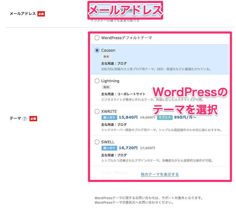
Task: Click the XWRITE サブスク badge
Action: 165,117
